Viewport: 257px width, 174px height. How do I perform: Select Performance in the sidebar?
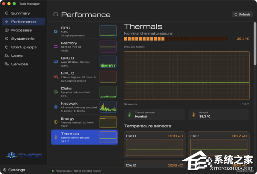coord(24,21)
